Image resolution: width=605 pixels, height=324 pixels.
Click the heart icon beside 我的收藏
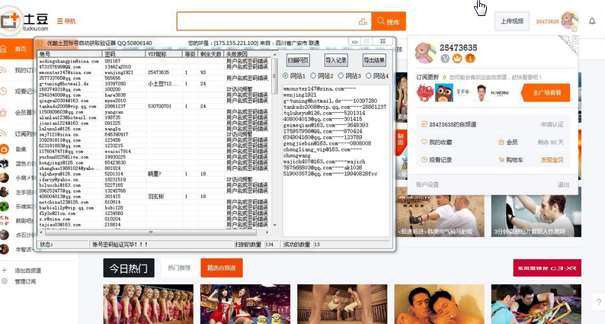click(x=424, y=142)
